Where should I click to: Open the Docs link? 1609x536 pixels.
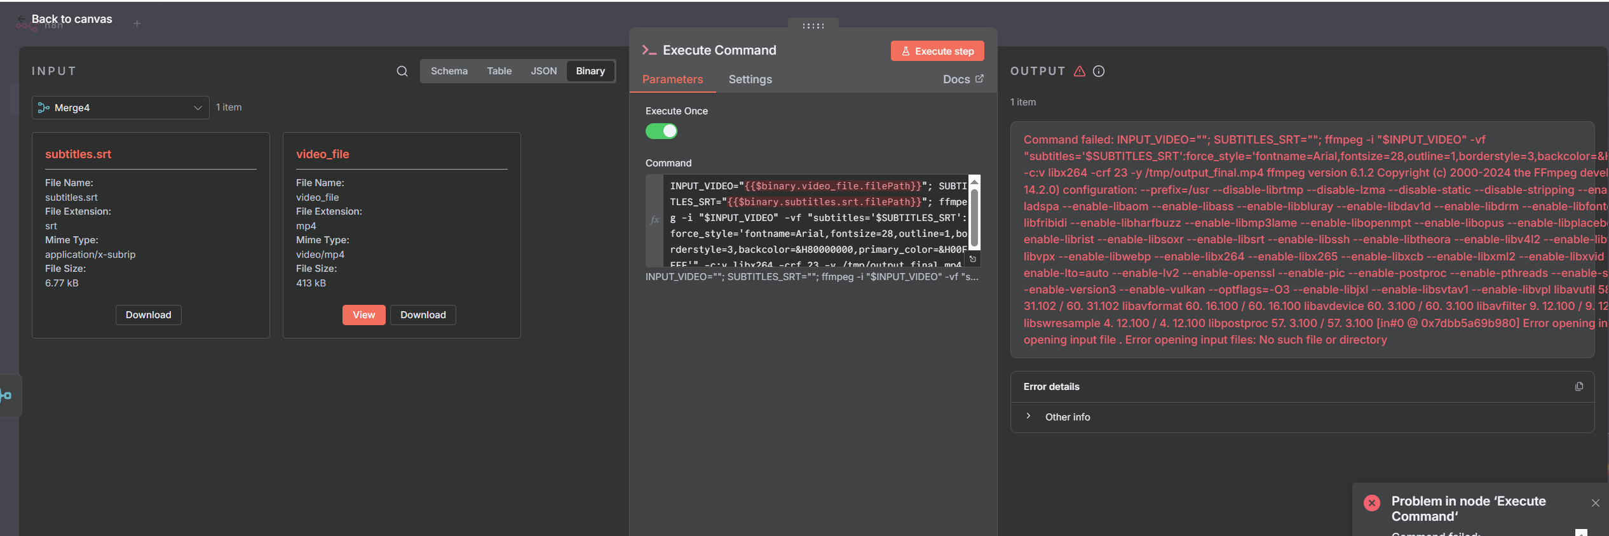[962, 79]
